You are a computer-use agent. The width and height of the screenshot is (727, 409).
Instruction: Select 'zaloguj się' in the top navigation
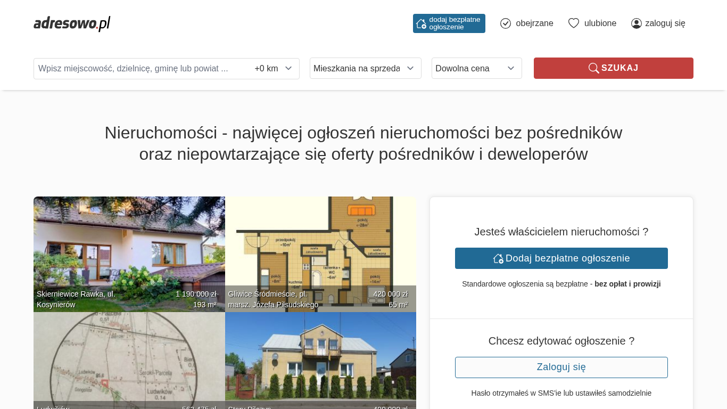(665, 23)
